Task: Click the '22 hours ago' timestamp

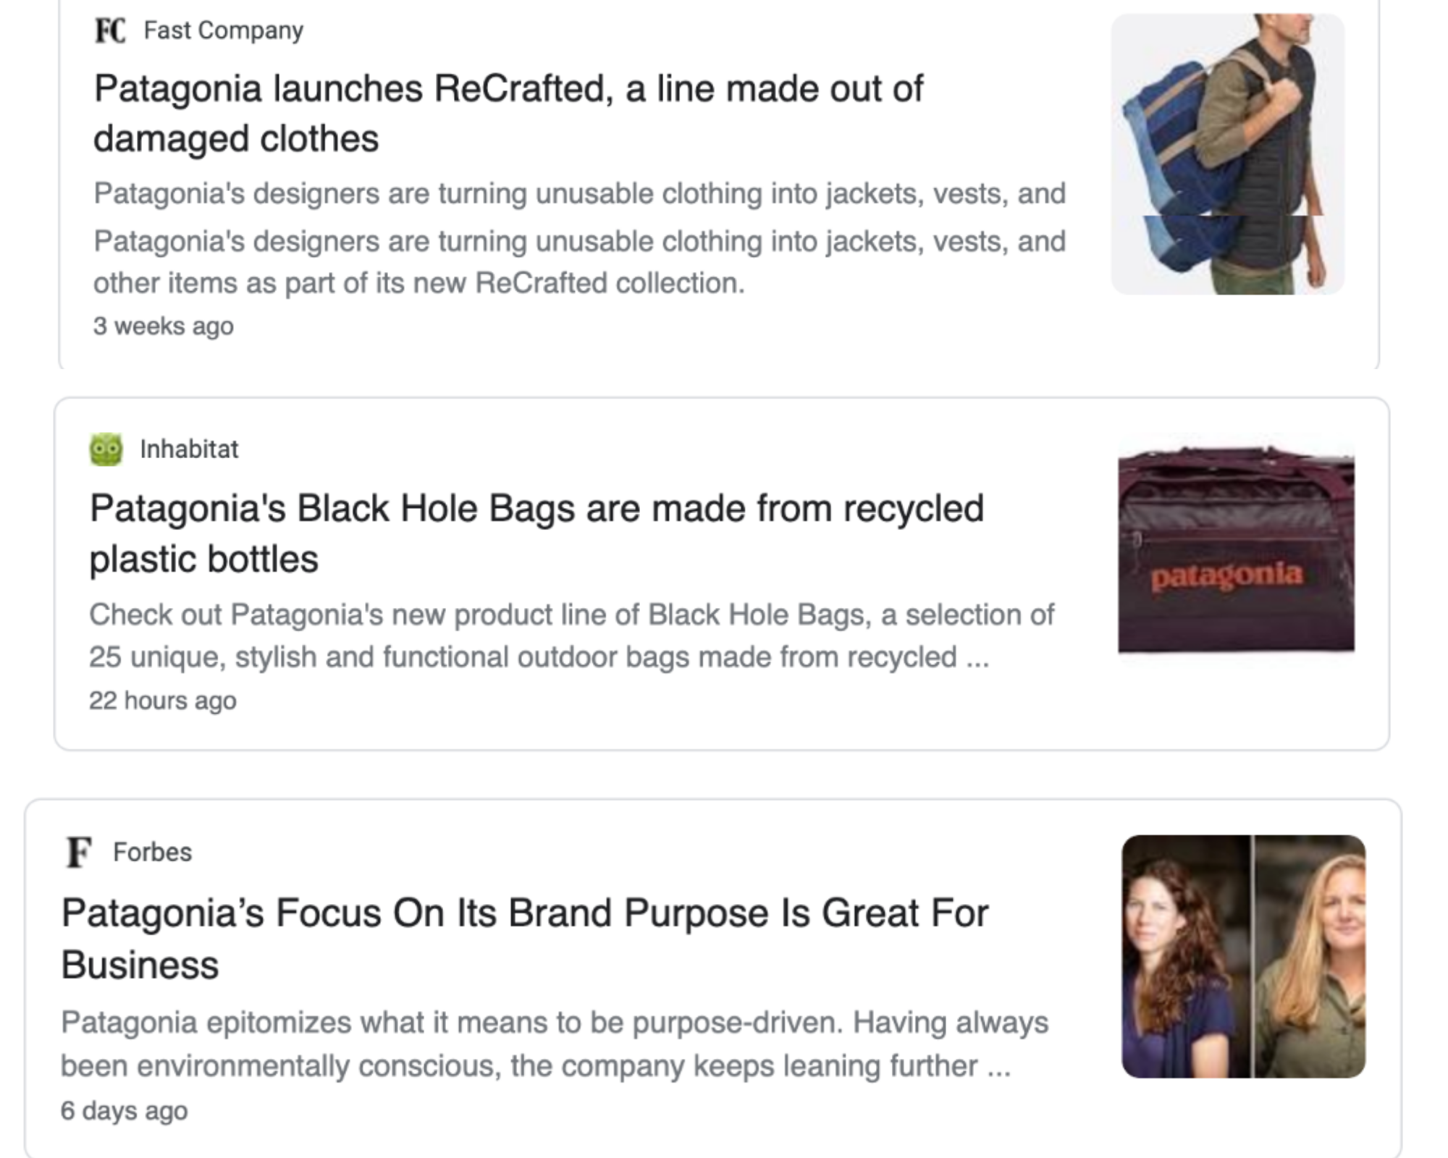Action: coord(163,700)
